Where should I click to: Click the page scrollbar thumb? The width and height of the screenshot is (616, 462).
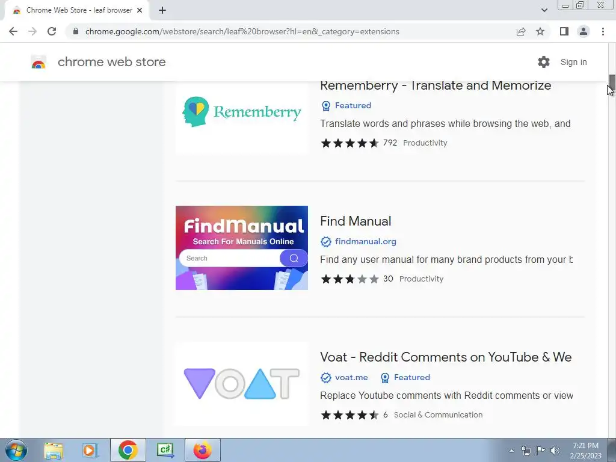[612, 82]
